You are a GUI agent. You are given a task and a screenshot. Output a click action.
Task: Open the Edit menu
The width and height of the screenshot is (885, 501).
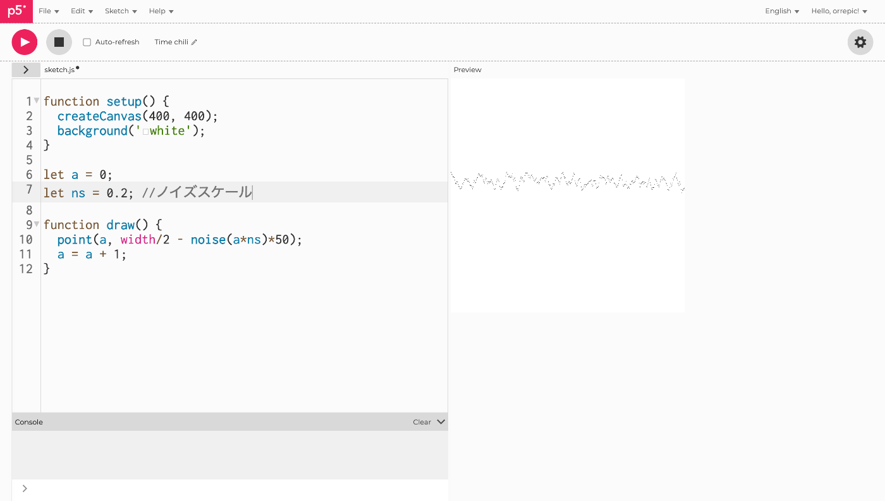tap(82, 11)
